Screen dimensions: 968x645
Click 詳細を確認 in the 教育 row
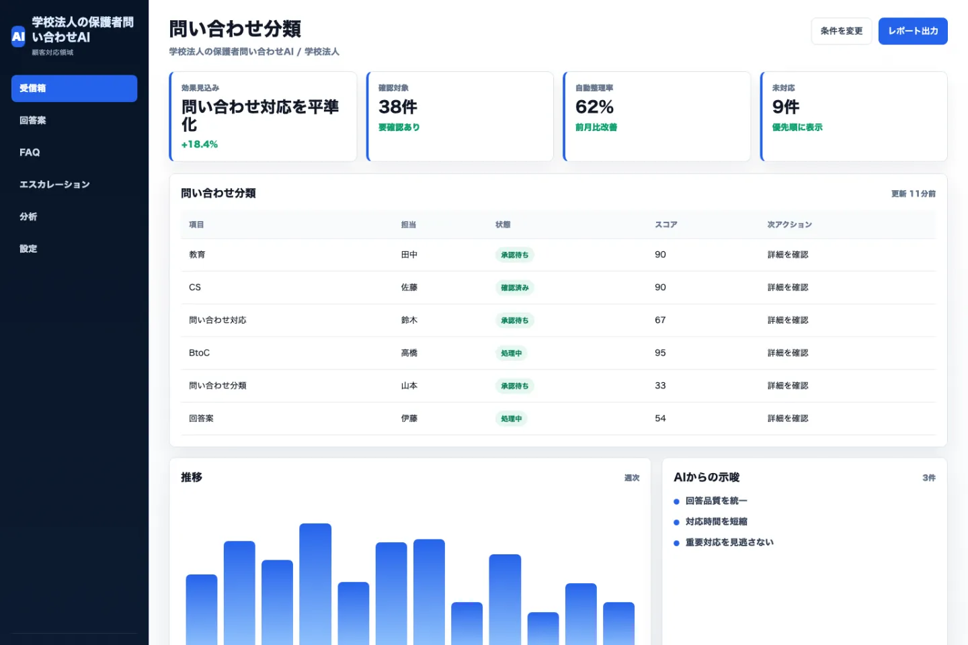(788, 255)
